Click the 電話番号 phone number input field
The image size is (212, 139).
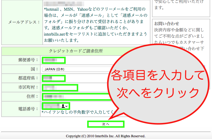[51, 106]
